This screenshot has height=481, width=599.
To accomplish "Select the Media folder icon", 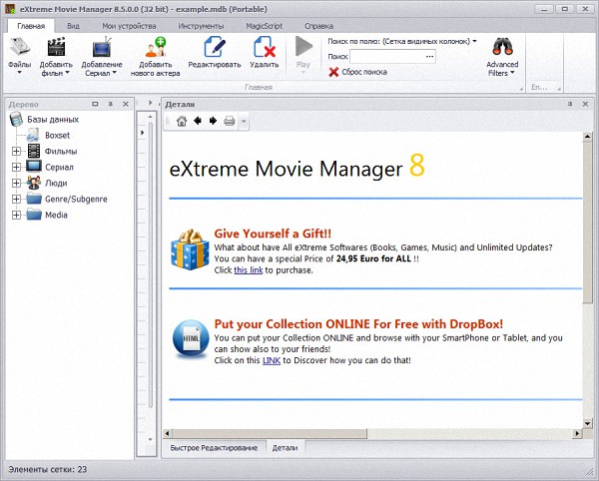I will tap(34, 215).
